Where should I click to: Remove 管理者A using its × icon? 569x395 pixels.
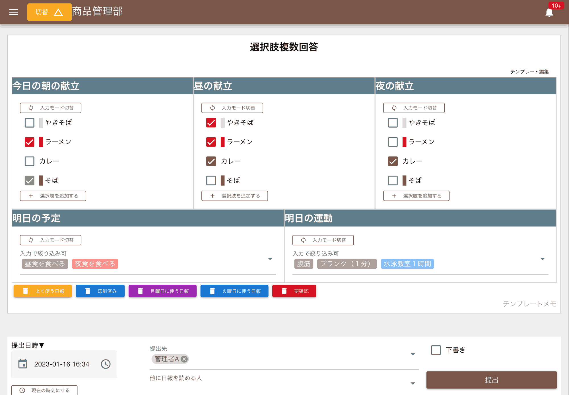pos(184,359)
